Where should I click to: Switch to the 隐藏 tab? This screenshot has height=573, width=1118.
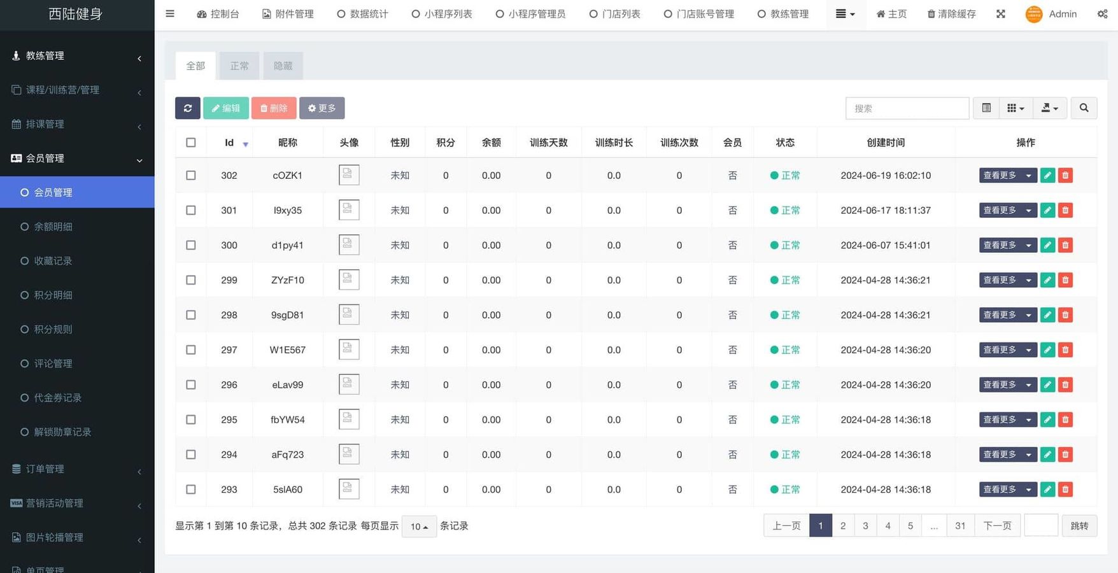pyautogui.click(x=283, y=66)
